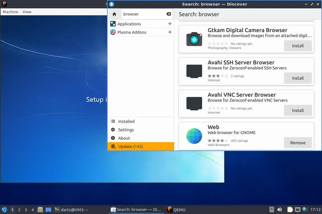The image size is (322, 214).
Task: Click the update notifier tray icon
Action: (x=305, y=209)
